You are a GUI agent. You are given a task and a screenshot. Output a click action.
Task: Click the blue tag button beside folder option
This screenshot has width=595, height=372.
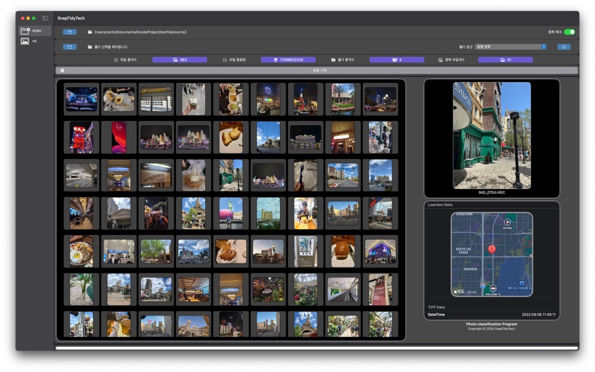point(564,47)
